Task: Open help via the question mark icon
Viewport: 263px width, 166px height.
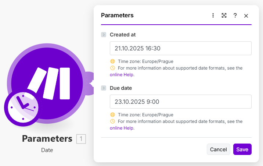Action: click(x=235, y=15)
